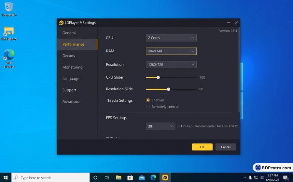Click the 30 FPS Cap recommendation text
293x182 pixels.
208,126
